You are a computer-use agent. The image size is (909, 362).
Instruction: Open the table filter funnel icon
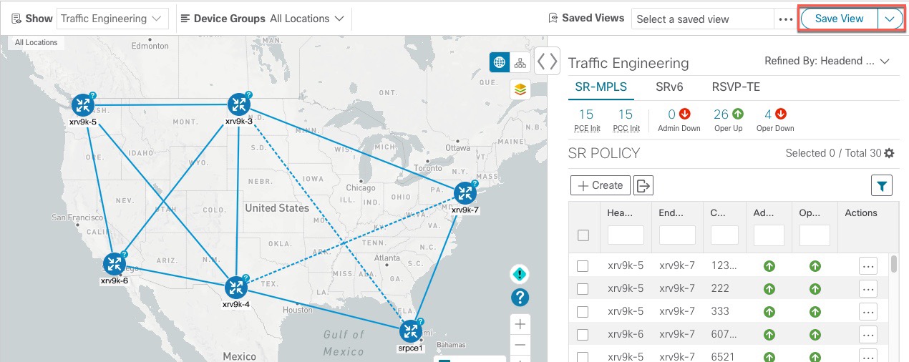tap(882, 186)
